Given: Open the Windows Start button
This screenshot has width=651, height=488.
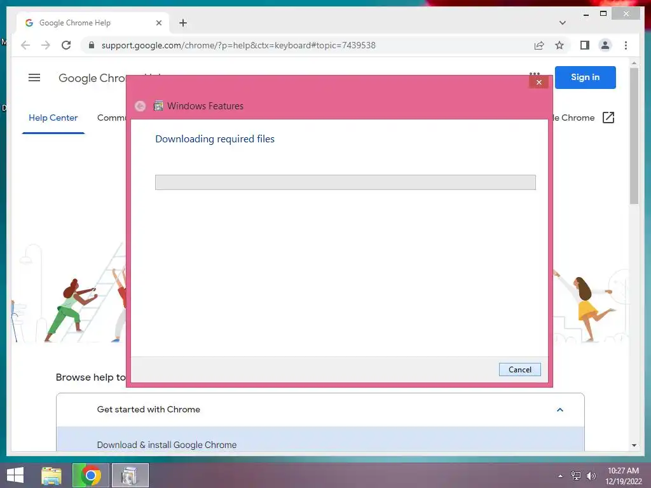Looking at the screenshot, I should point(15,475).
